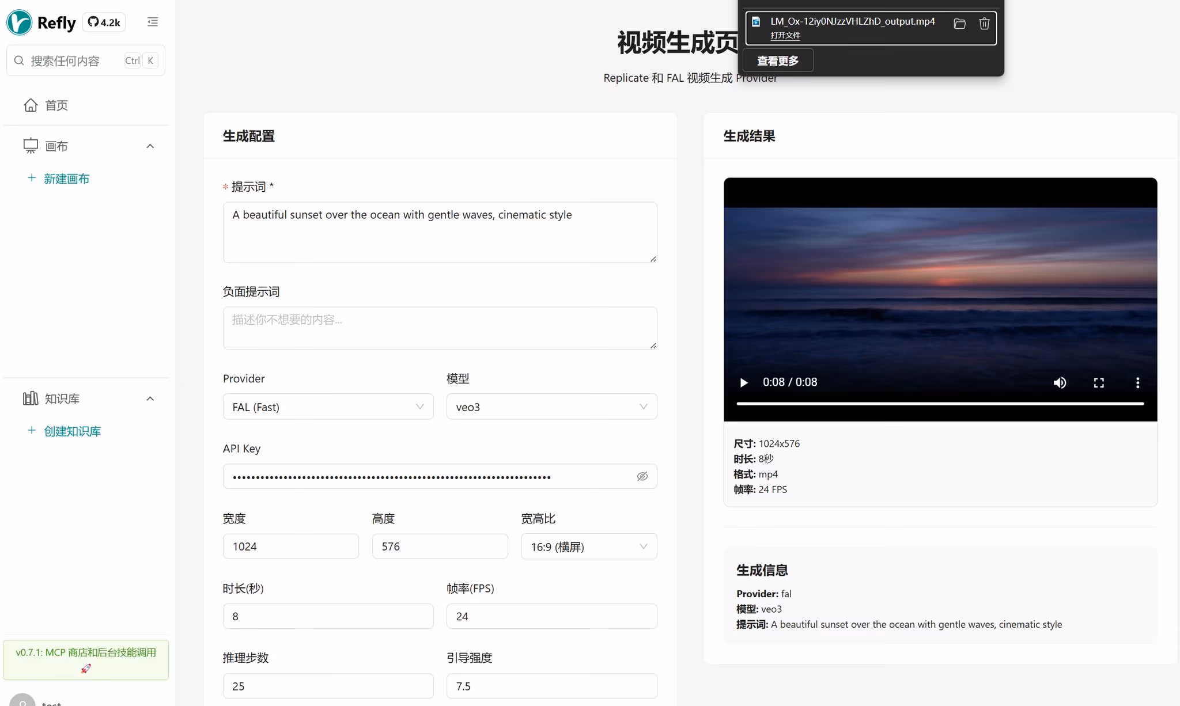The width and height of the screenshot is (1180, 706).
Task: Open the 宽高比 dropdown 16:9 (横屏)
Action: point(589,546)
